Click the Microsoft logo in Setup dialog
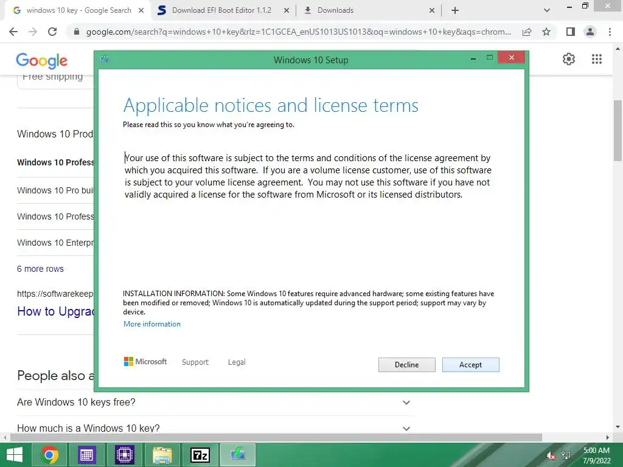623x467 pixels. click(145, 361)
